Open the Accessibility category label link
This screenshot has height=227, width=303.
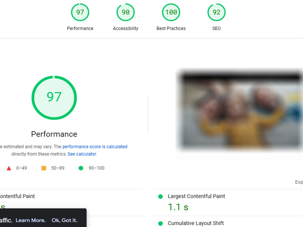pyautogui.click(x=126, y=28)
